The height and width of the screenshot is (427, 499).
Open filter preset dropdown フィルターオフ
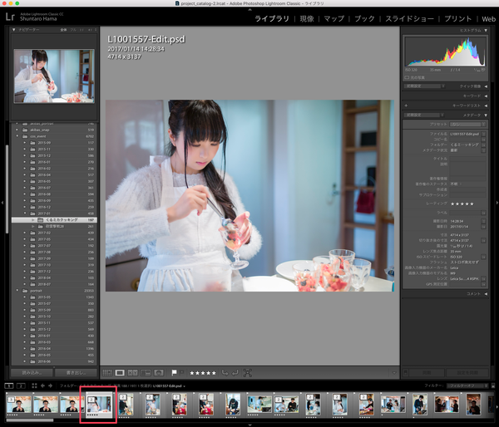(467, 385)
